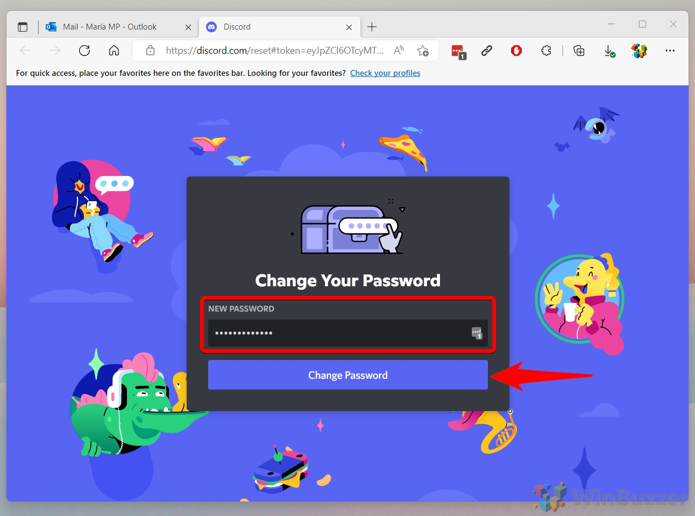Close the Outlook mail tab

[x=188, y=27]
